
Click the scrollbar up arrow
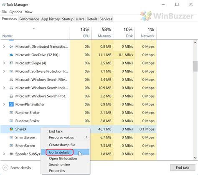[x=195, y=43]
